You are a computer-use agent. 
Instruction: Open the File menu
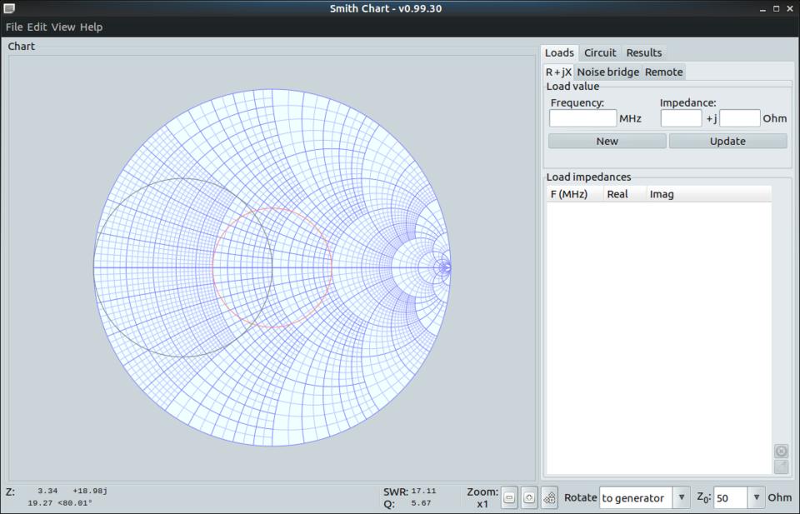14,27
